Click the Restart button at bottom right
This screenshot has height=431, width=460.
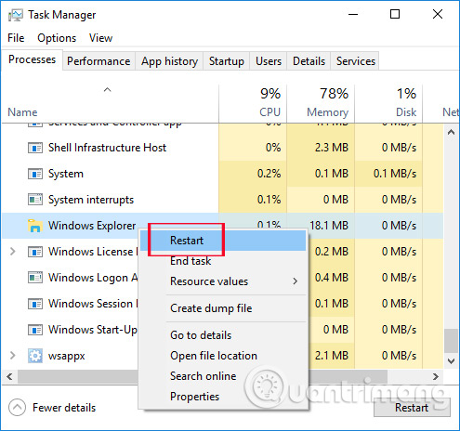click(412, 408)
